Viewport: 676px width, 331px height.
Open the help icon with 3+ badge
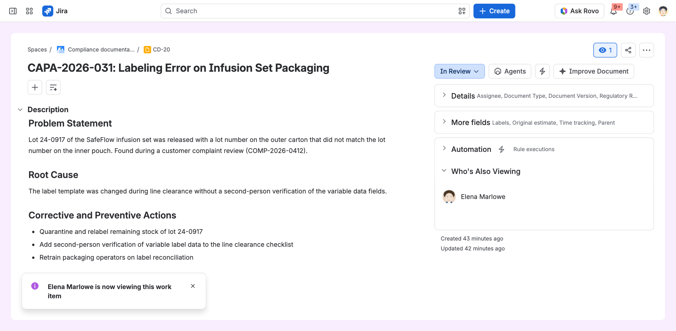click(630, 11)
